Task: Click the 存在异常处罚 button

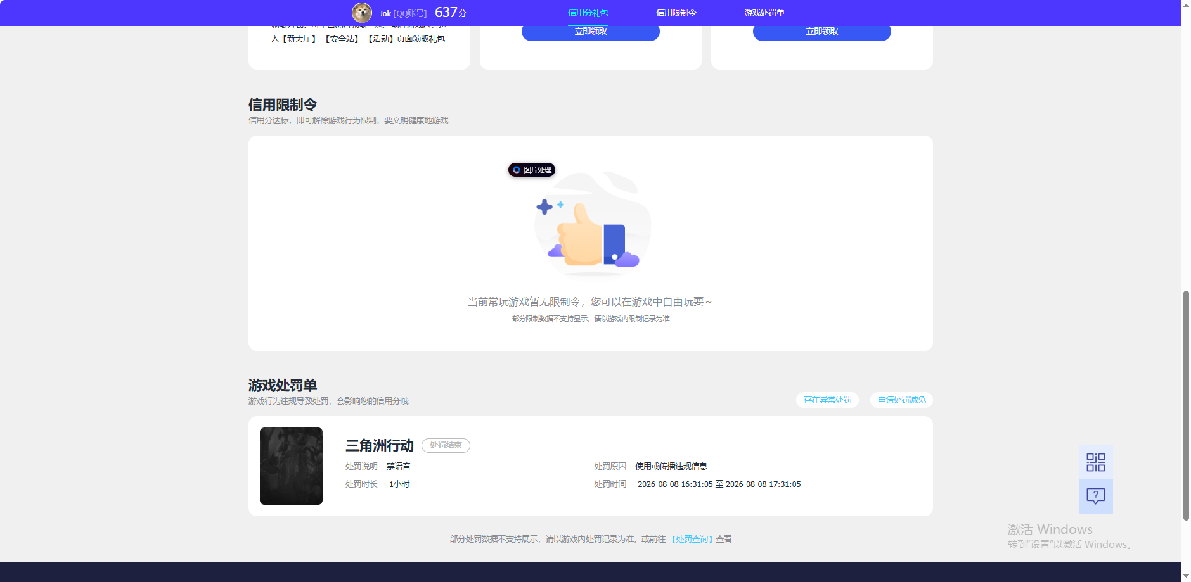Action: pos(827,400)
